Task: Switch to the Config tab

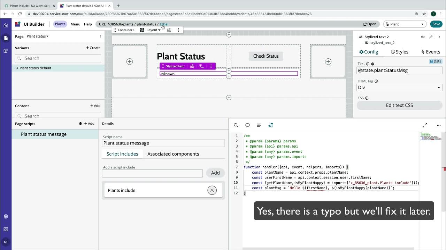Action: tap(369, 52)
